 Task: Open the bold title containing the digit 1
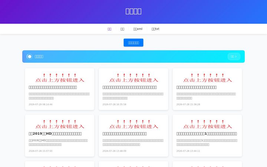pos(207,134)
